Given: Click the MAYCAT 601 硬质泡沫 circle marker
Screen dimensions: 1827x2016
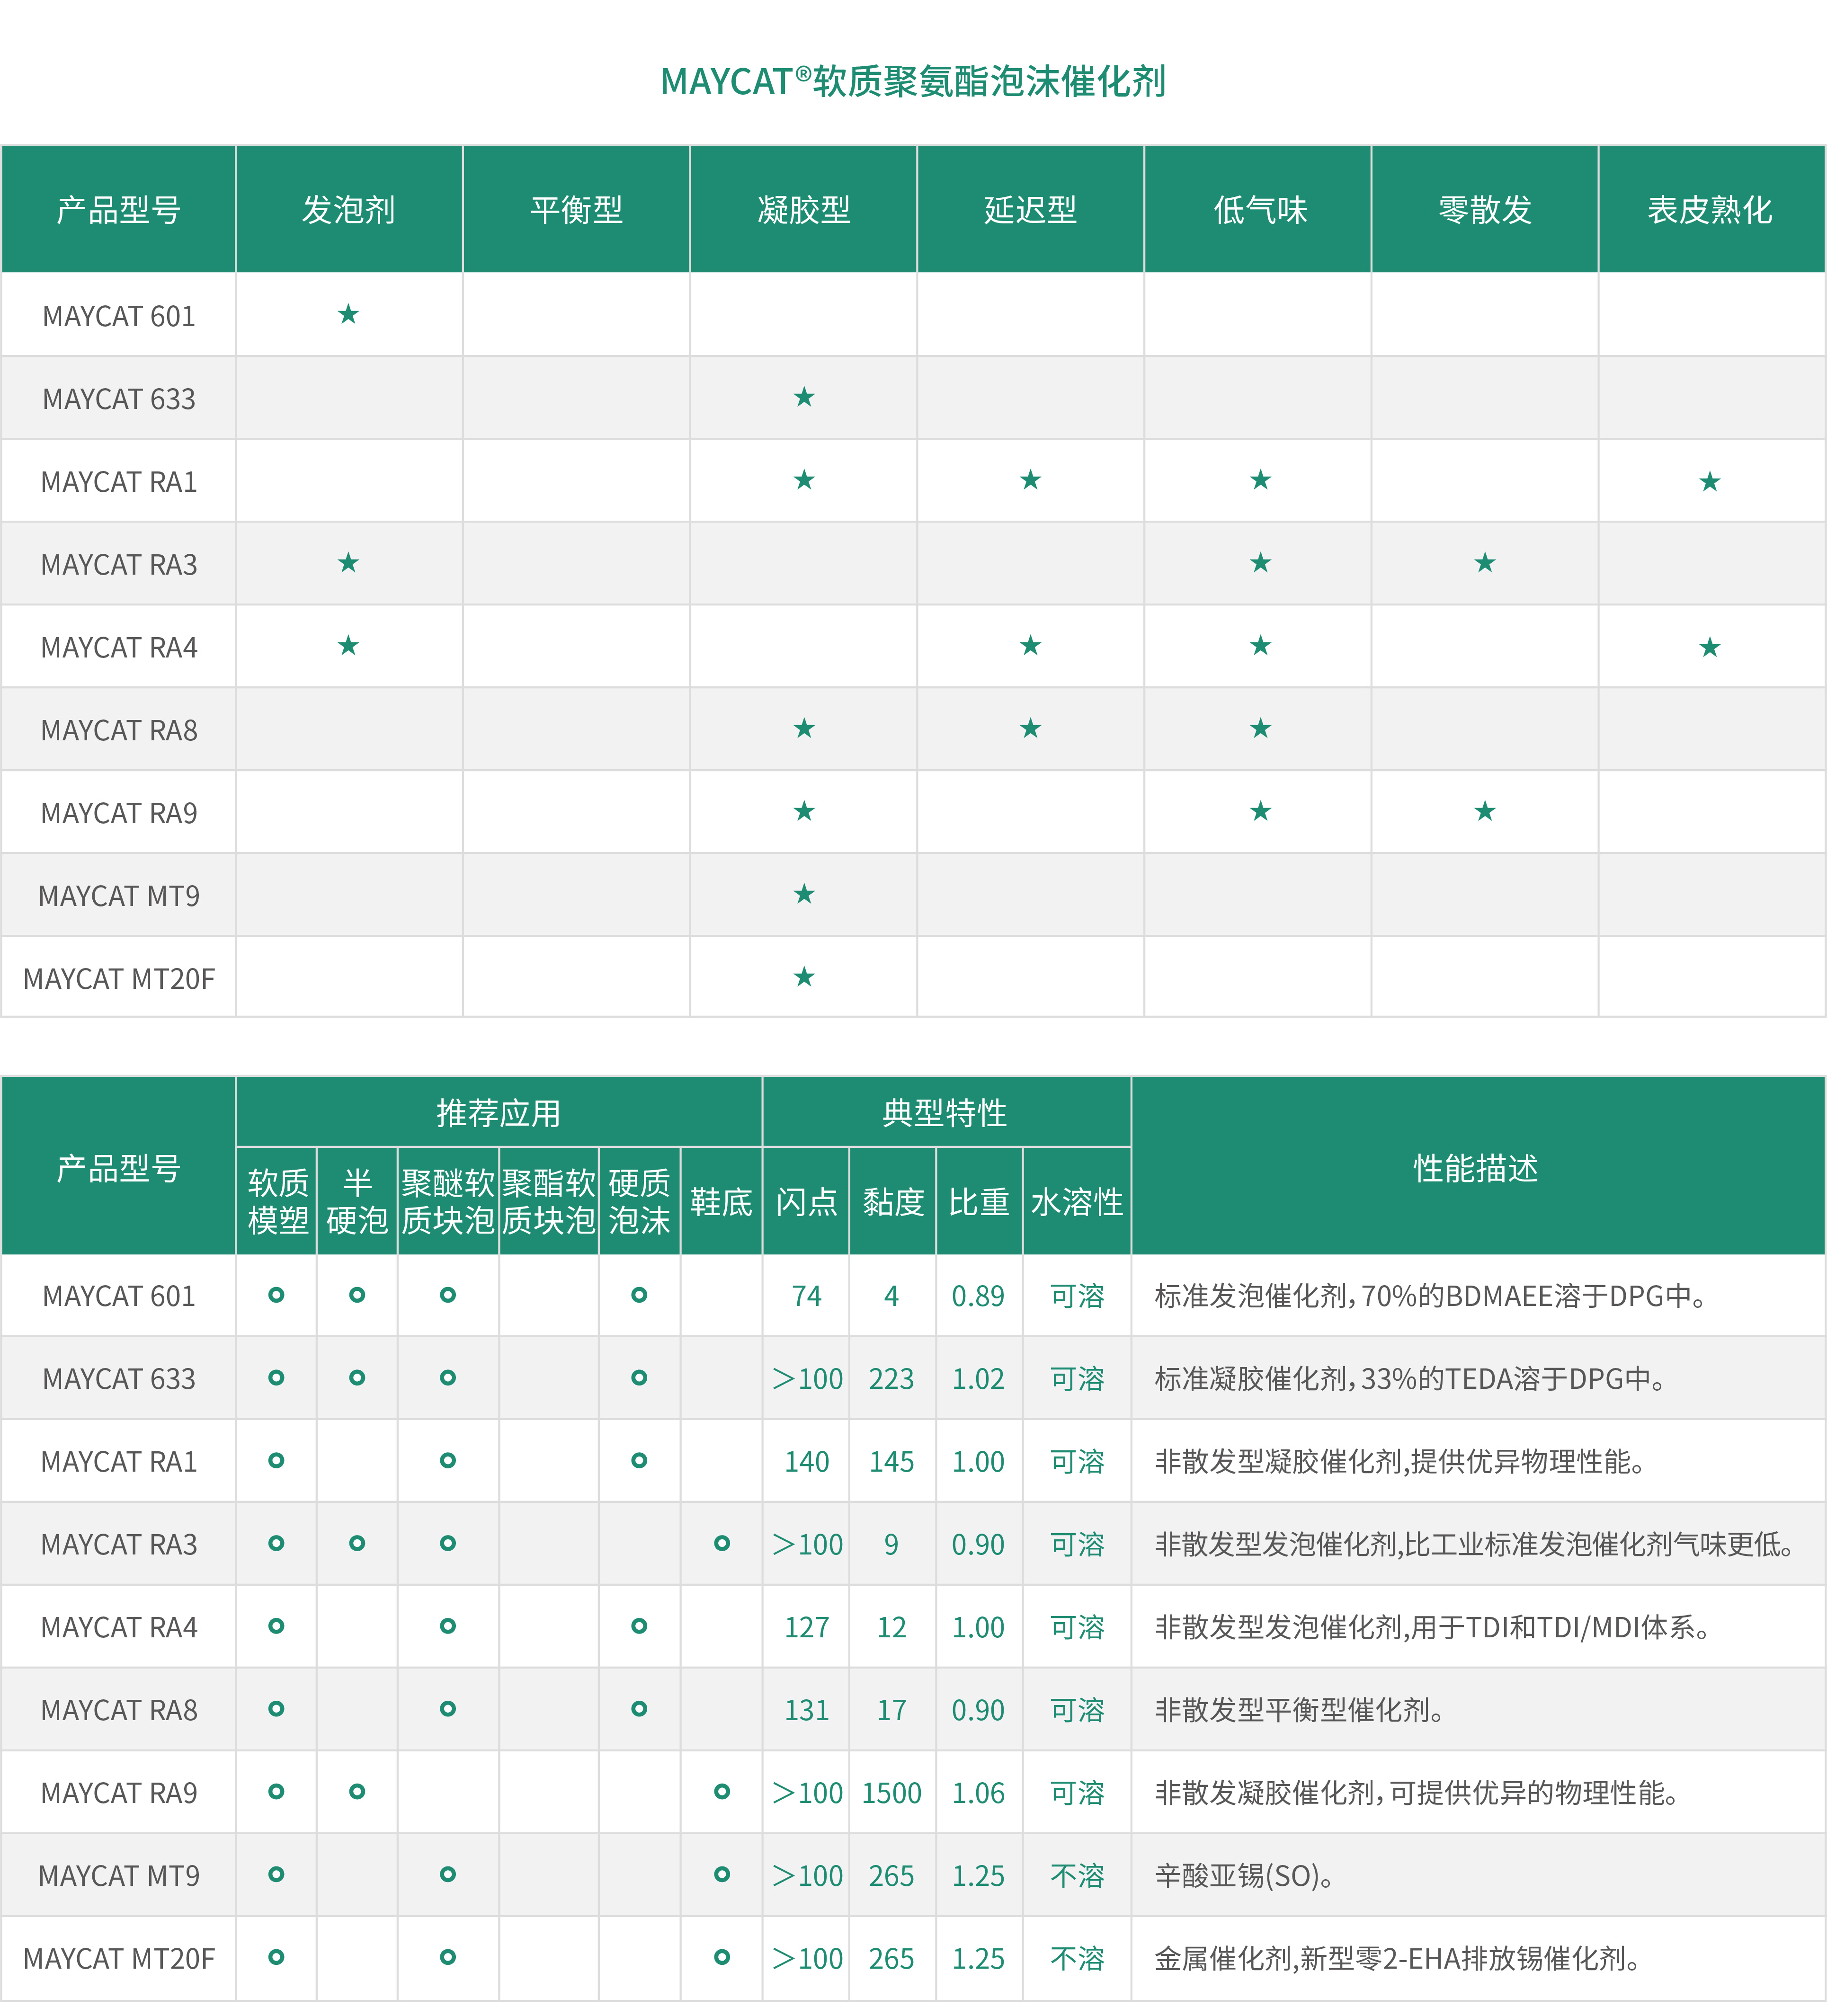Looking at the screenshot, I should tap(639, 1295).
